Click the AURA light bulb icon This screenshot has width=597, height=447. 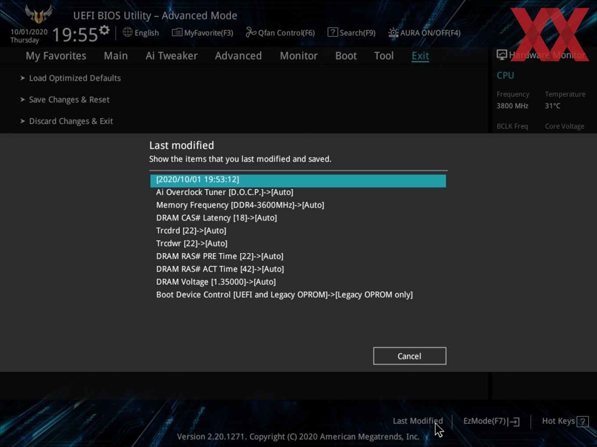coord(393,33)
